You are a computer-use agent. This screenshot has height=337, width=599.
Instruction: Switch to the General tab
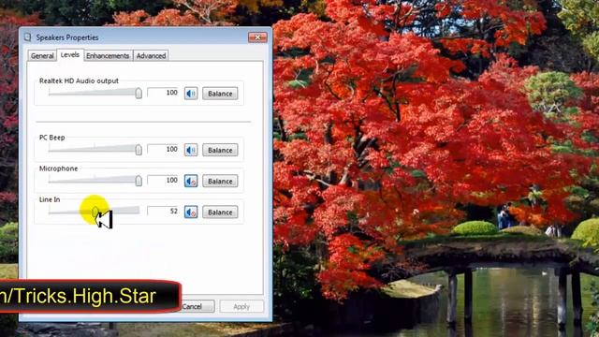(x=42, y=56)
